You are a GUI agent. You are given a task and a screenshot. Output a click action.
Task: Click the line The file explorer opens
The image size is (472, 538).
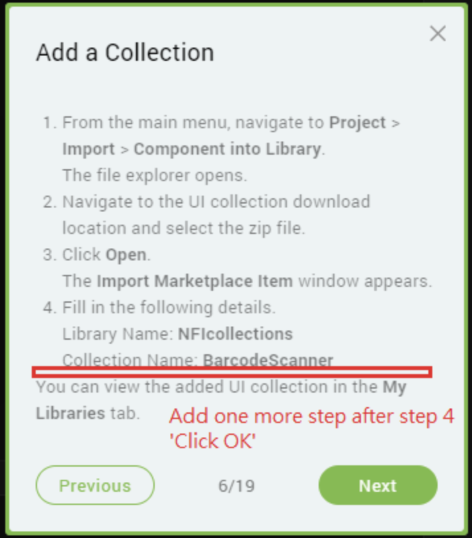[155, 175]
